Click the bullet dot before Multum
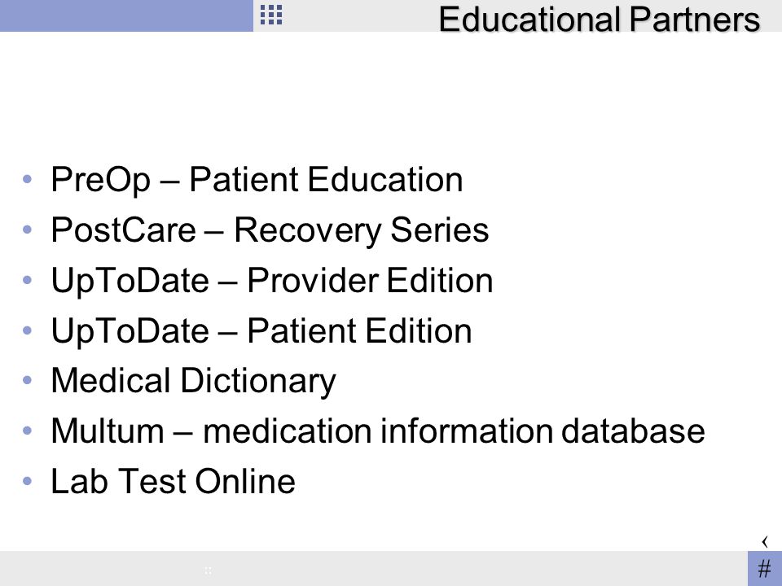This screenshot has height=586, width=782. [x=28, y=430]
